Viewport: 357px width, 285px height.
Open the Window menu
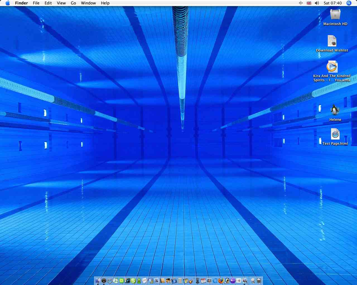pyautogui.click(x=88, y=3)
